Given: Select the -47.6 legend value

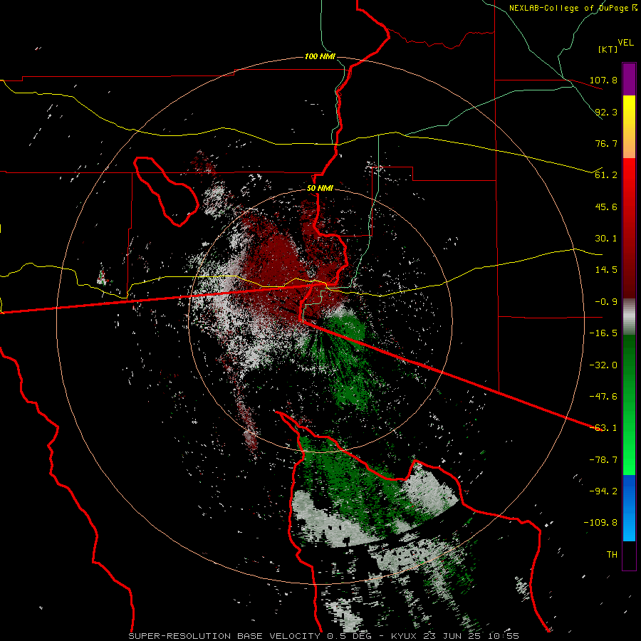Looking at the screenshot, I should pos(603,397).
